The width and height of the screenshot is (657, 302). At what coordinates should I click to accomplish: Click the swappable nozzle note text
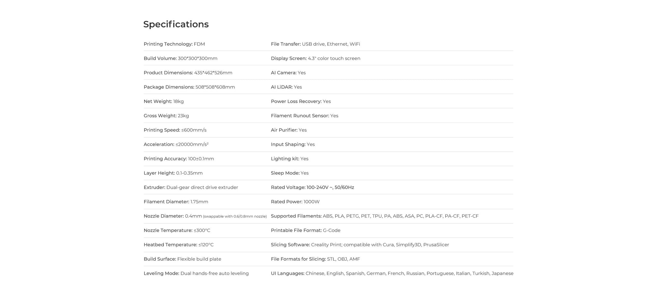point(235,217)
